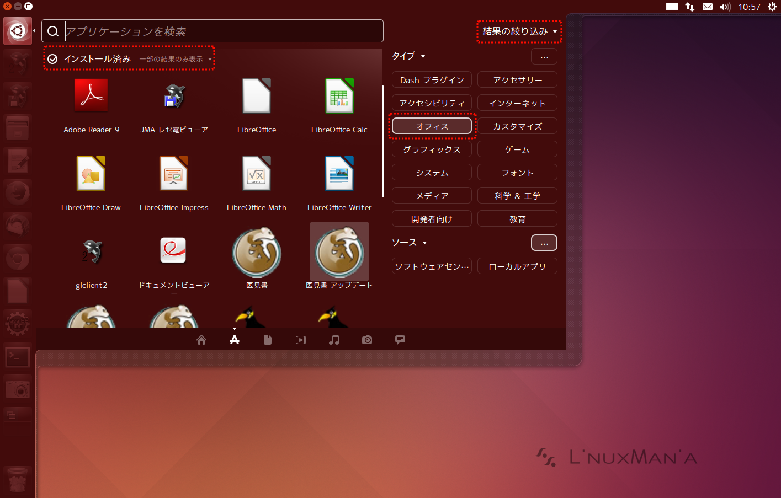Switch to the Music lens tab
Viewport: 781px width, 498px height.
click(334, 340)
